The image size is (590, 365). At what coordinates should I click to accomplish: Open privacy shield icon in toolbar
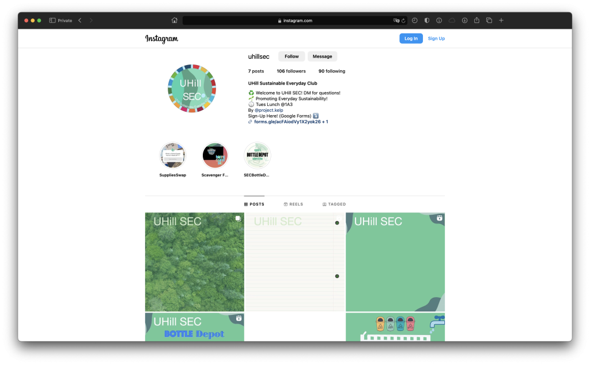coord(427,20)
